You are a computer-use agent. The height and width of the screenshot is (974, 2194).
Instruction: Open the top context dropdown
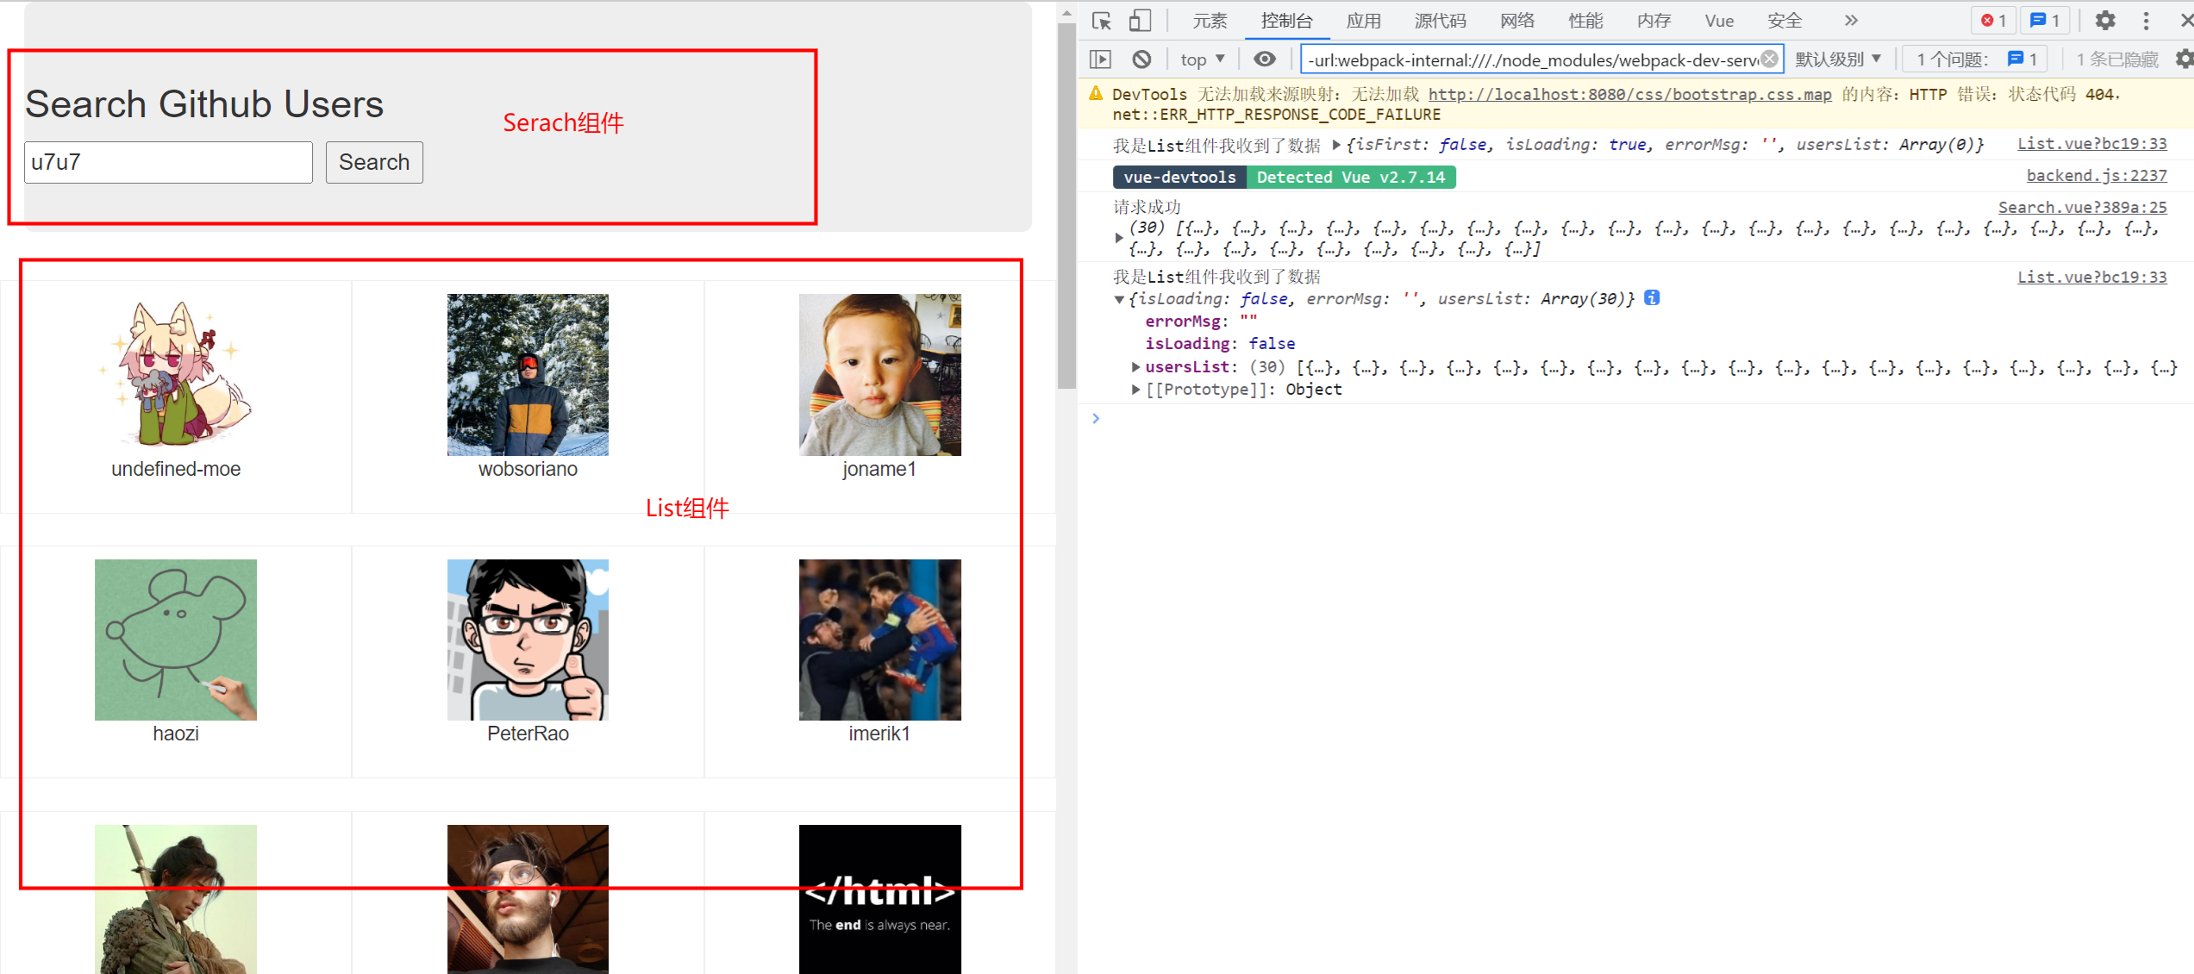[1202, 59]
